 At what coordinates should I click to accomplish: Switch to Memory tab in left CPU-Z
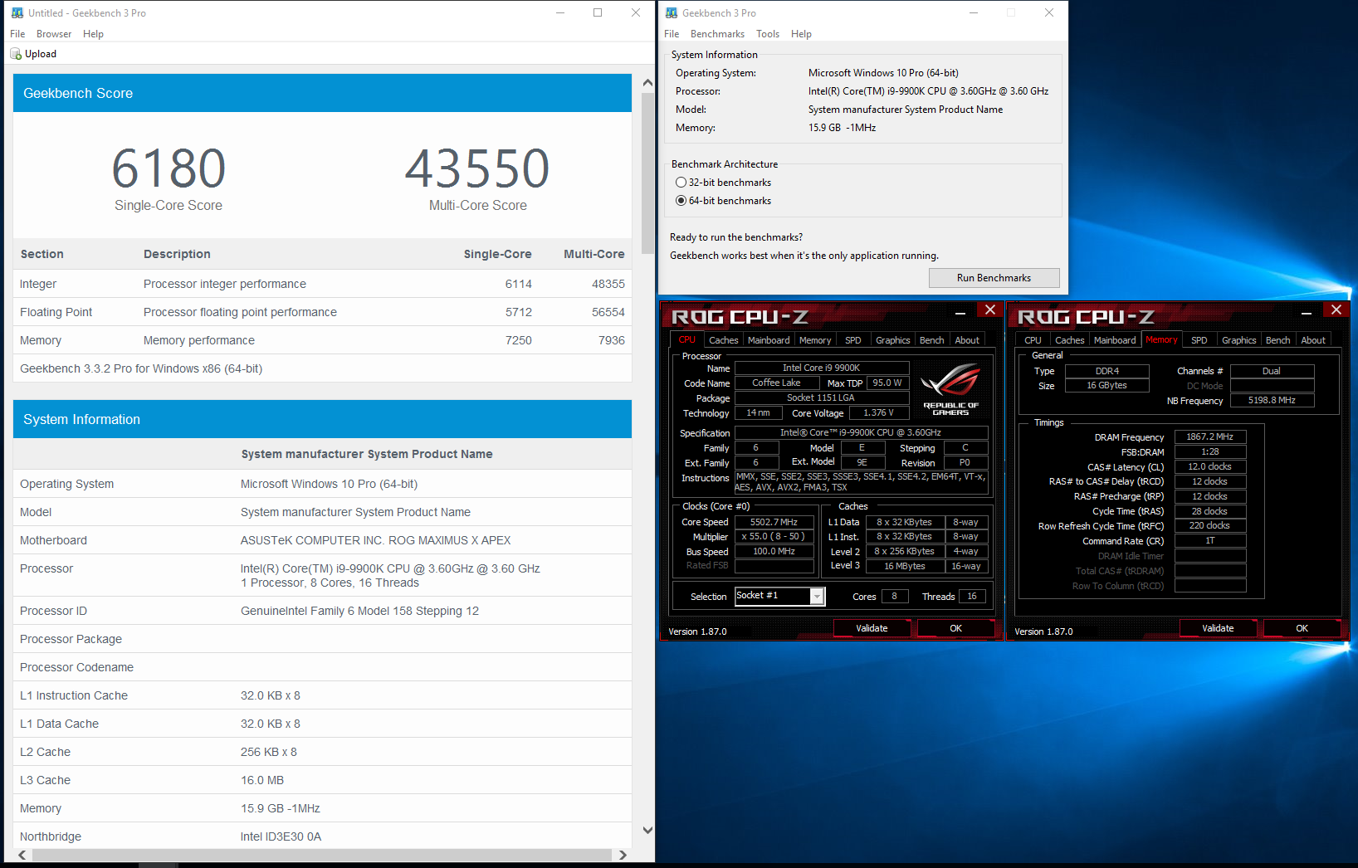(815, 340)
